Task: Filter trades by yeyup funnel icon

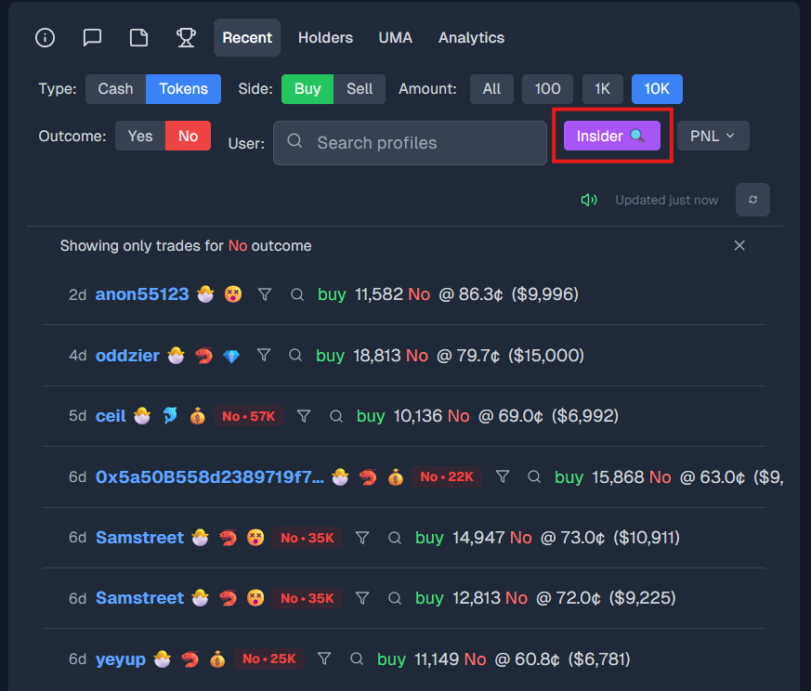Action: tap(324, 658)
